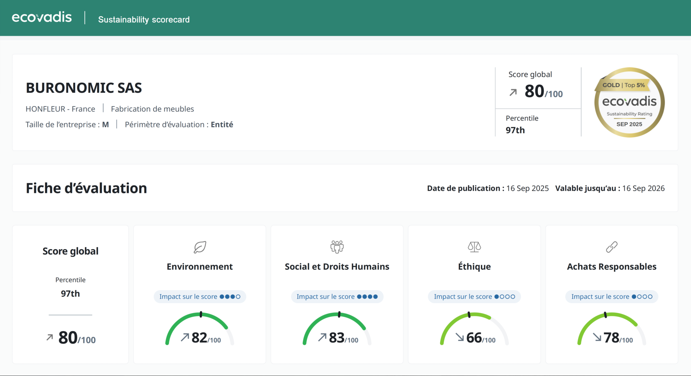Click the Achats Responsables chain link icon
The image size is (691, 376).
click(x=611, y=247)
